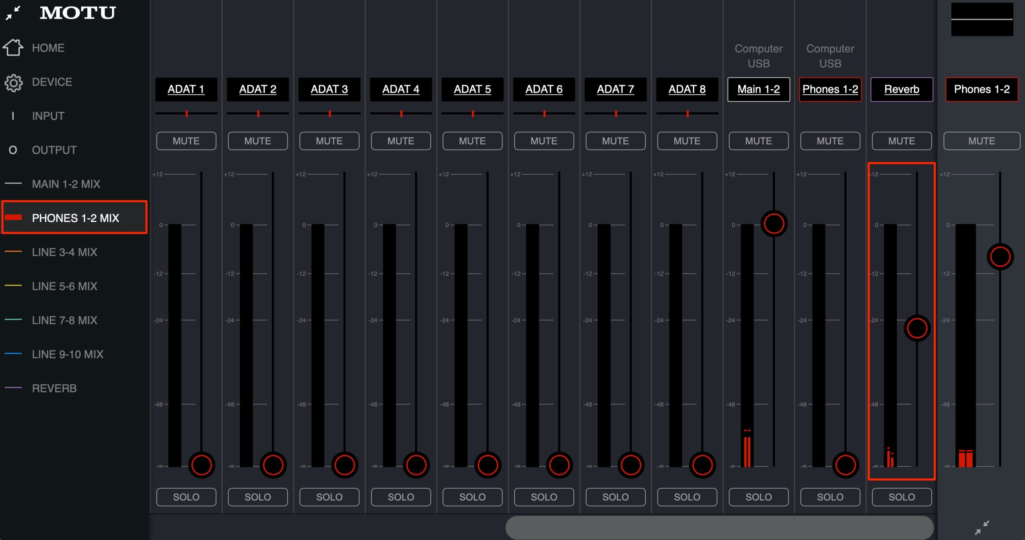Mute the ADAT 1 channel

coord(186,141)
